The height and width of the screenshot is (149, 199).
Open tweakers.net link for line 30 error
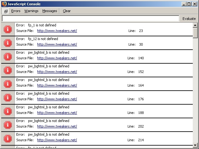click(57, 44)
